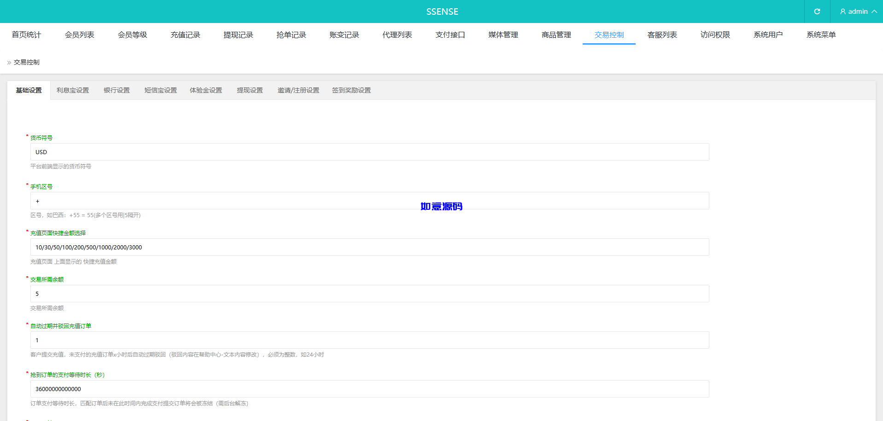Click the SSENSE title in the header
This screenshot has height=421, width=883.
[442, 12]
